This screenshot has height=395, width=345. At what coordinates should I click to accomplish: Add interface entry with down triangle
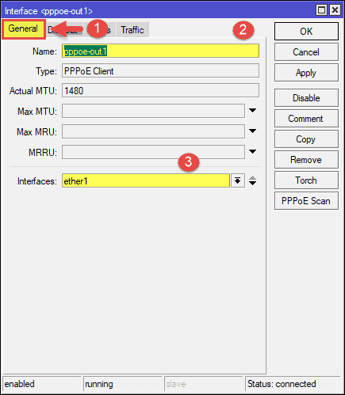tap(253, 184)
